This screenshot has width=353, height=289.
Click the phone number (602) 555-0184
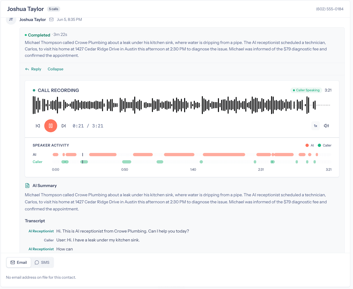point(330,9)
